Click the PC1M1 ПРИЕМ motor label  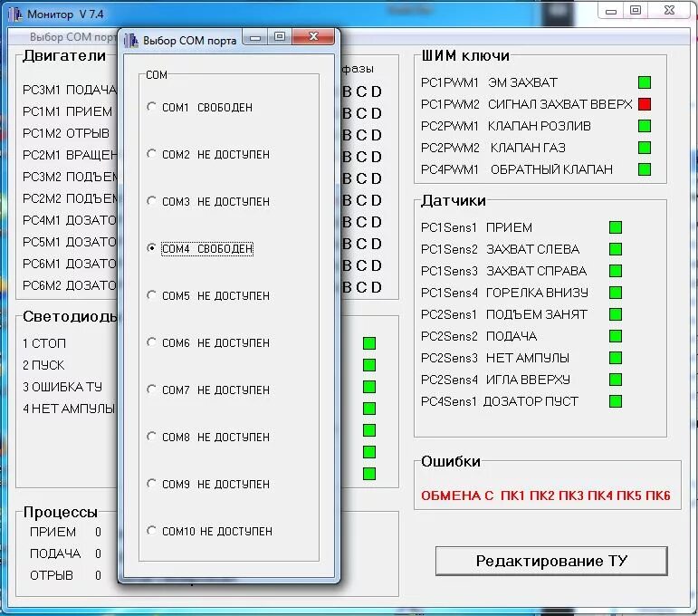[67, 111]
